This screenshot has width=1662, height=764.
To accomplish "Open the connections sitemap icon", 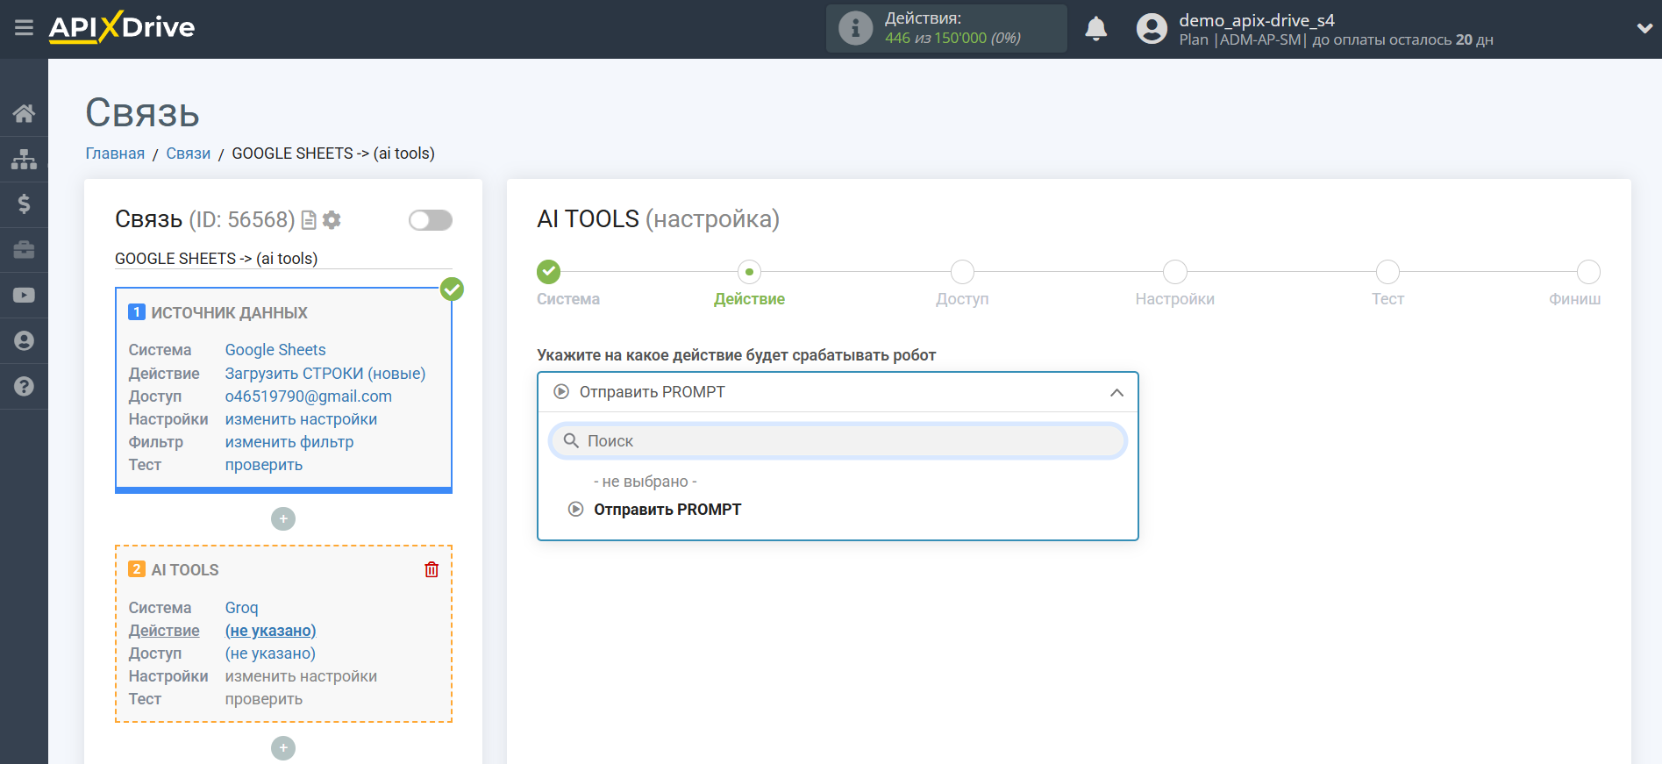I will coord(24,159).
